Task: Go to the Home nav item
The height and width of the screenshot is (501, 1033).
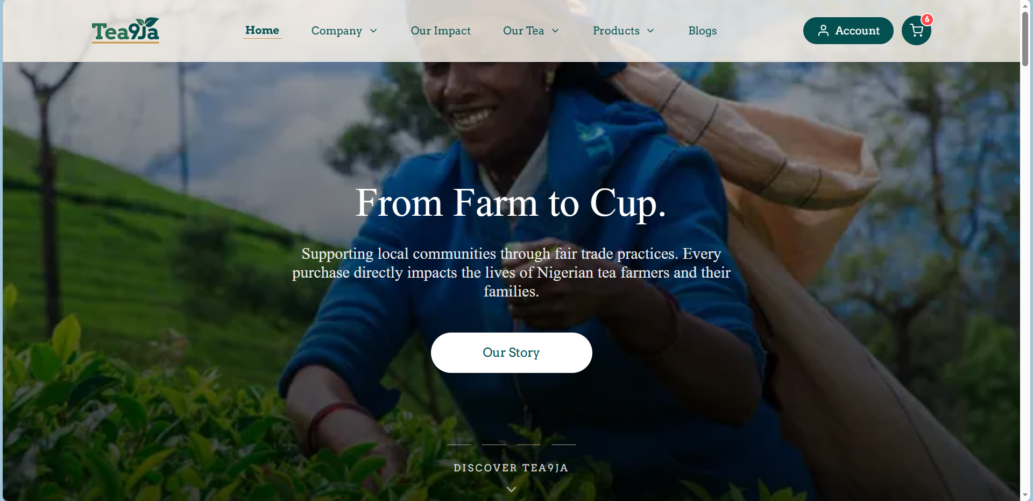Action: coord(262,31)
